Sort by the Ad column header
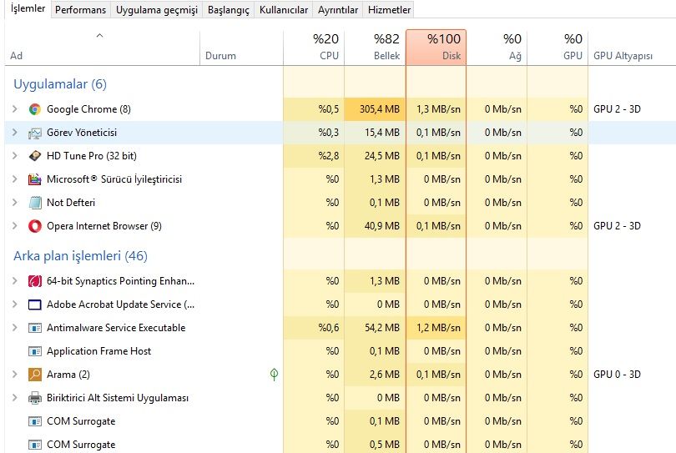 pos(103,48)
